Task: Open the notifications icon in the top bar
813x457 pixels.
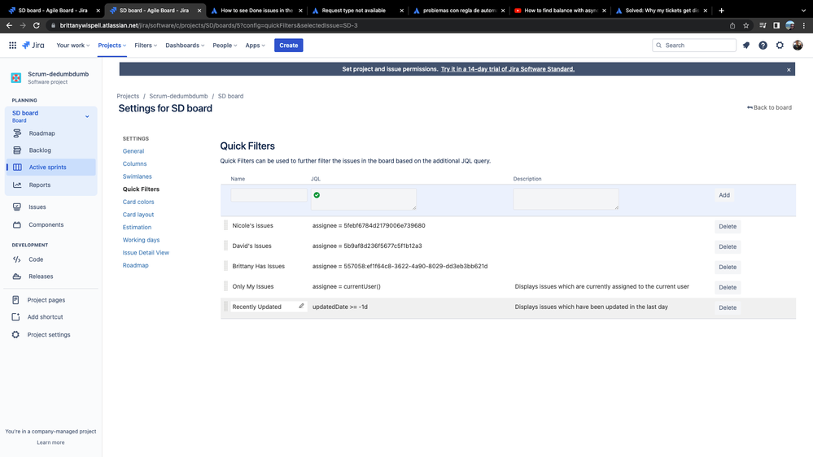Action: point(746,45)
